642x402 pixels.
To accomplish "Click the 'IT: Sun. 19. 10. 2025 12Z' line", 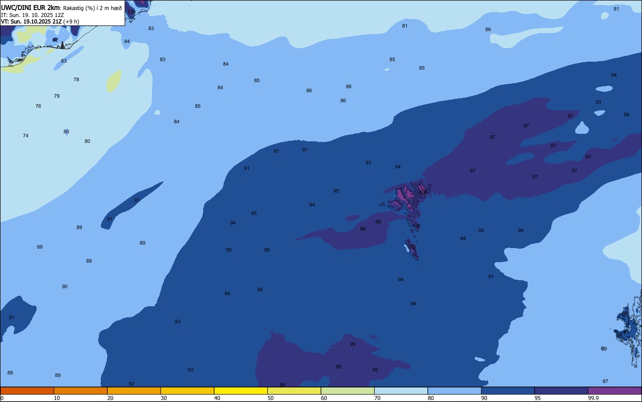I will [32, 15].
